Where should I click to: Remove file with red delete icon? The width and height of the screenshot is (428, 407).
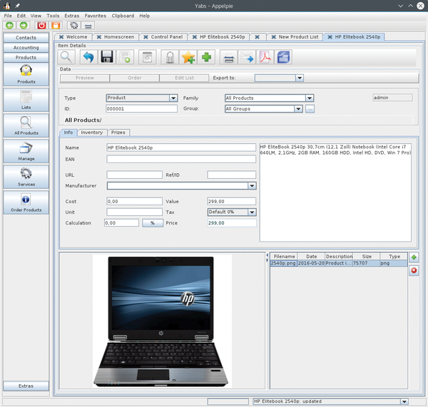(414, 270)
